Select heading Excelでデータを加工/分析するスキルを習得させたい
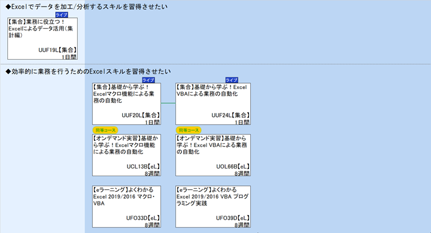 [87, 7]
